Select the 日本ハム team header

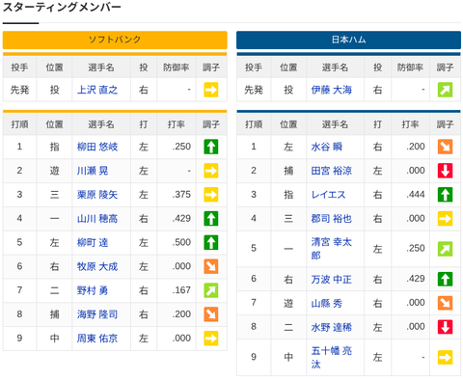point(348,40)
